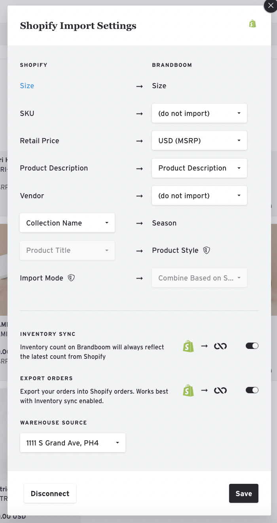
Task: Click the broken-link icon in Inventory Sync row
Action: (x=220, y=346)
